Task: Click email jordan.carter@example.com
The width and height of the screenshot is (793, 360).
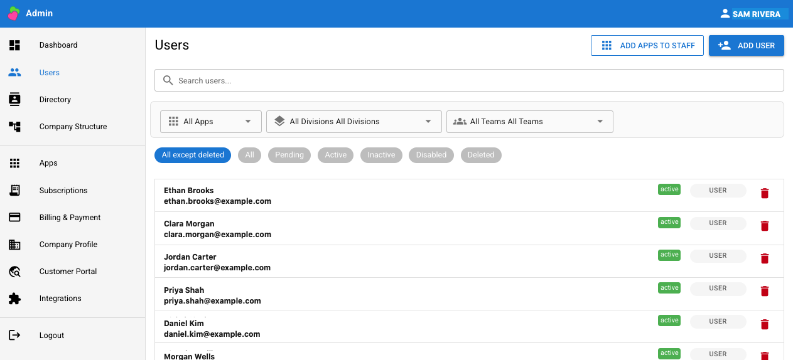Action: pos(217,268)
